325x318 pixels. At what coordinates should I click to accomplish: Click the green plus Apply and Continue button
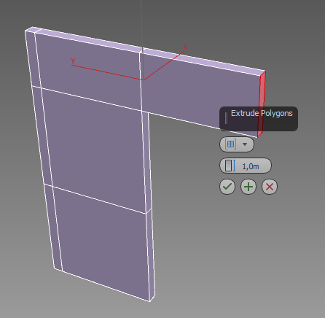point(248,187)
